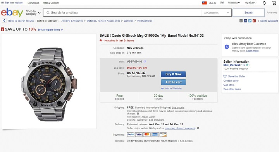The image size is (279, 152).
Task: Open the notifications bell icon
Action: (x=264, y=3)
